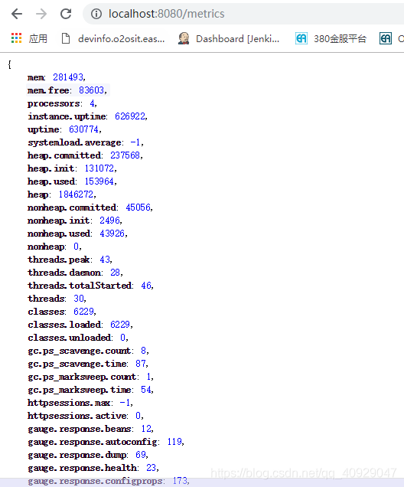Click the uptime value 630774
Viewport: 404px width, 487px height.
tap(83, 129)
